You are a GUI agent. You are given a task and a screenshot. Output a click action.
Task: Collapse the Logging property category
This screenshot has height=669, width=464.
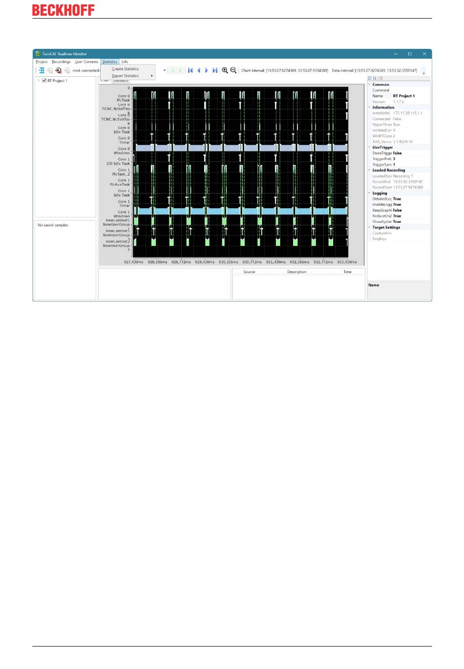[x=369, y=193]
